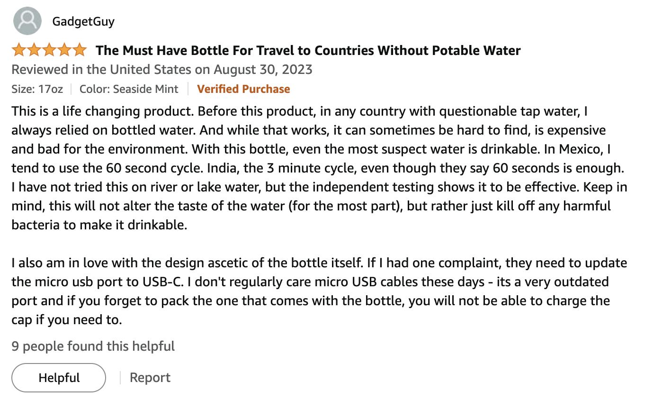The image size is (663, 400).
Task: Click GadgetGuy's profile avatar icon
Action: click(x=27, y=21)
